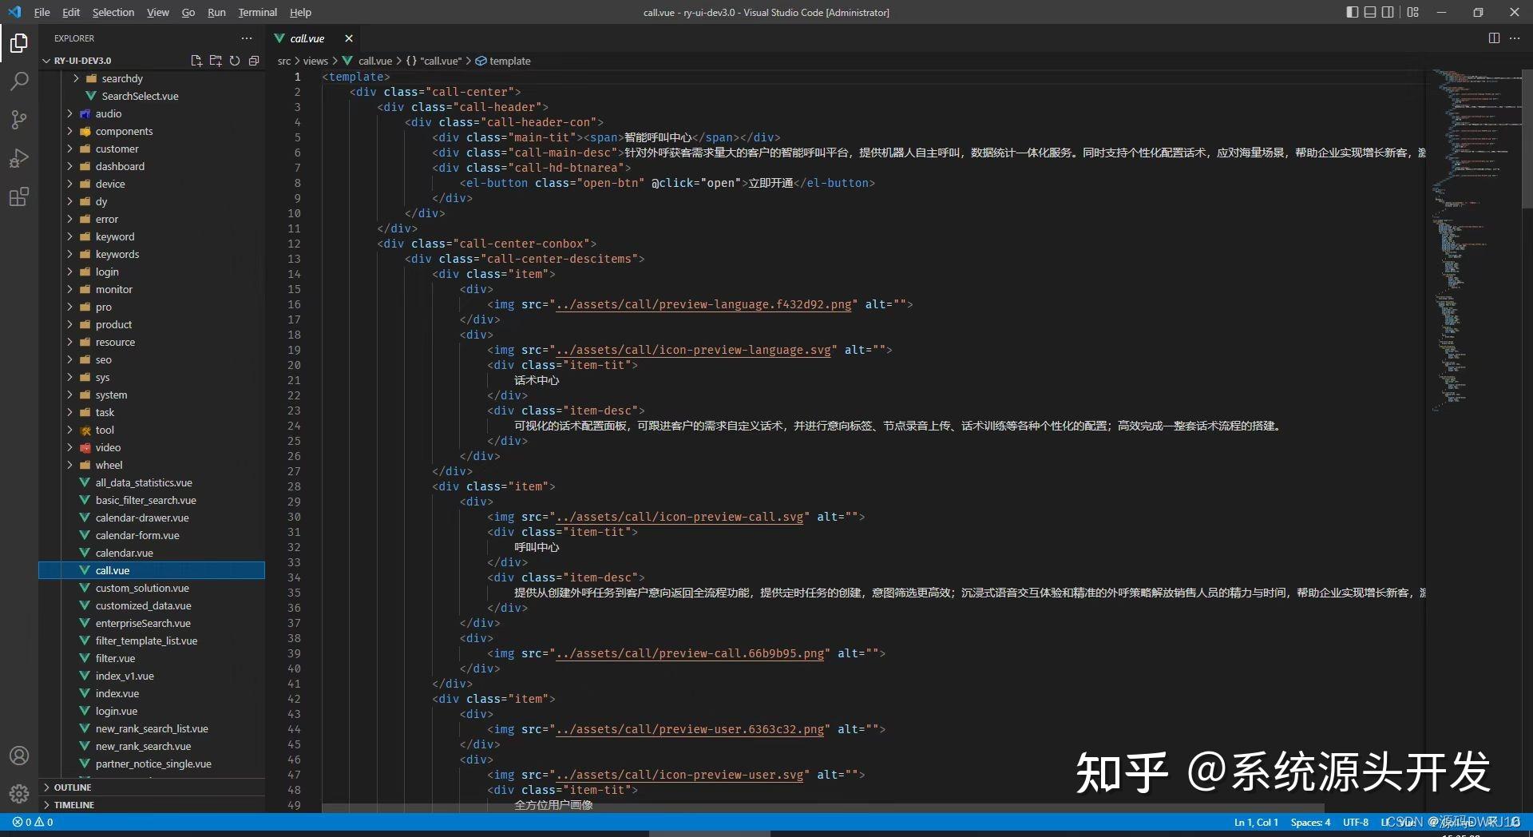Collapse the RY-UI-DEV3.0 project root
1533x837 pixels.
pyautogui.click(x=46, y=61)
